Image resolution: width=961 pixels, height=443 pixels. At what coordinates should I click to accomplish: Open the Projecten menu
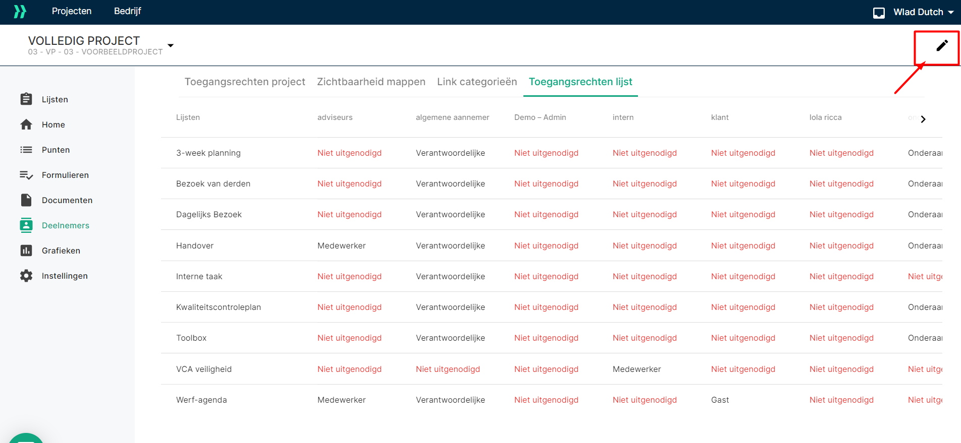tap(72, 11)
